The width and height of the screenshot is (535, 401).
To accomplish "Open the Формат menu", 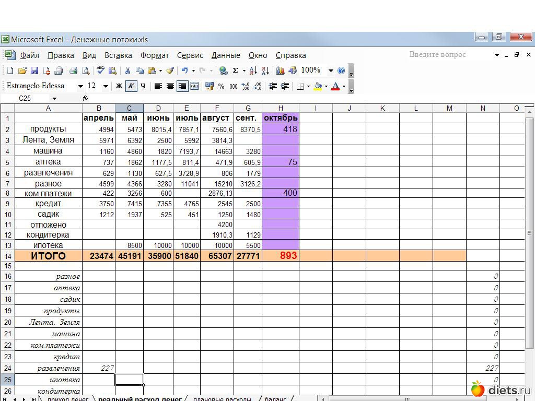I will [x=154, y=55].
